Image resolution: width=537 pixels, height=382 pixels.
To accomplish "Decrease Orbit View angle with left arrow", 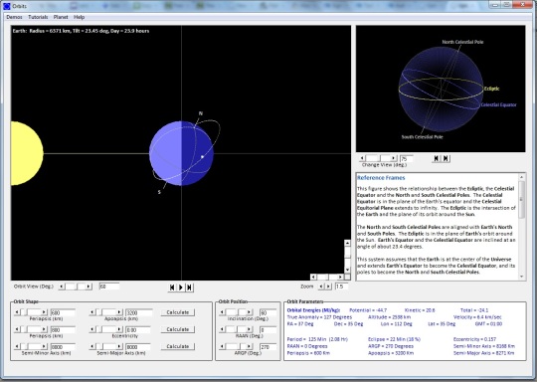I will pyautogui.click(x=62, y=286).
